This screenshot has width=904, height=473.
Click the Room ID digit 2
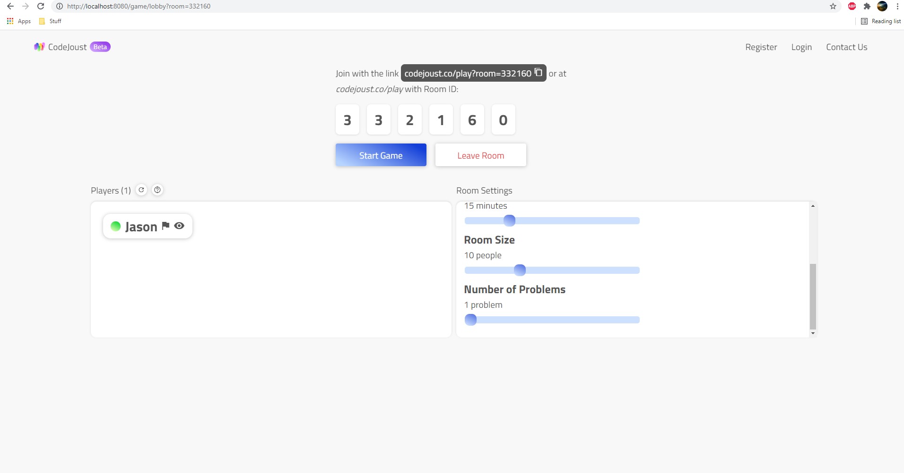click(409, 120)
